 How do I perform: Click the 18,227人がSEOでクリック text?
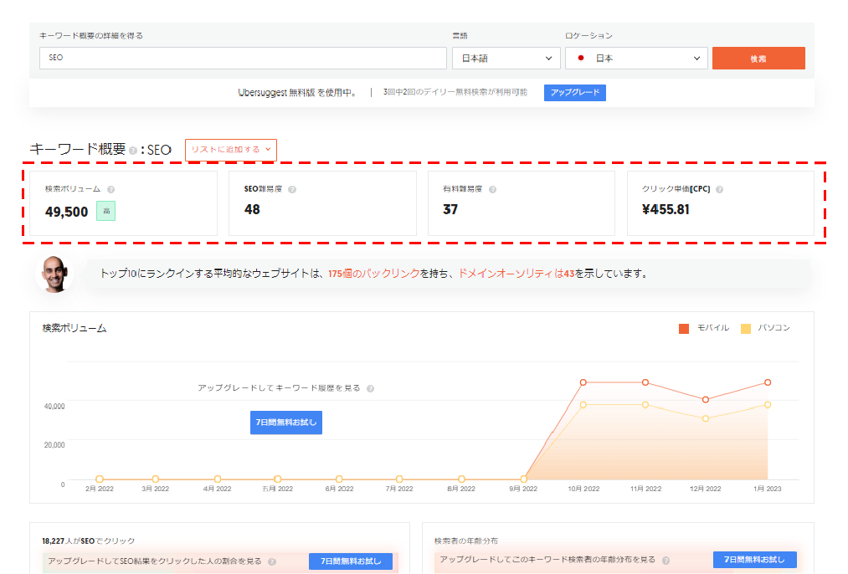click(x=88, y=541)
